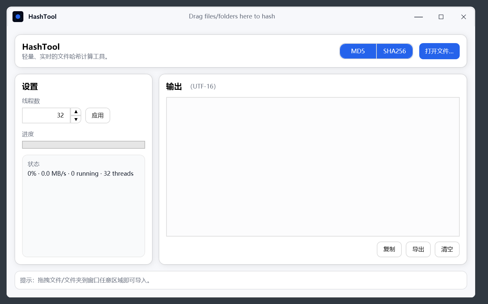Switch to the SHA256 hash algorithm
Screen dimensions: 488x304
pyautogui.click(x=395, y=51)
